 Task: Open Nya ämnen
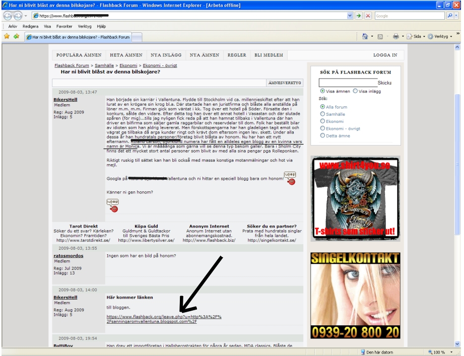[205, 55]
